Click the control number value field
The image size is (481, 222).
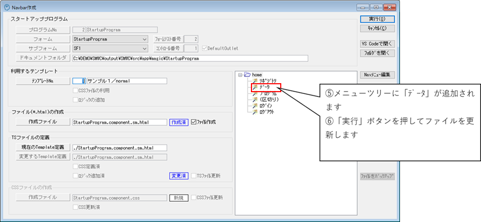point(192,48)
